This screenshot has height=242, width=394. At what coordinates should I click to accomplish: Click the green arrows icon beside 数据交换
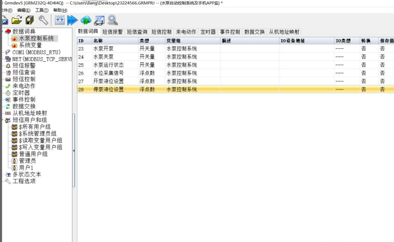coord(8,106)
